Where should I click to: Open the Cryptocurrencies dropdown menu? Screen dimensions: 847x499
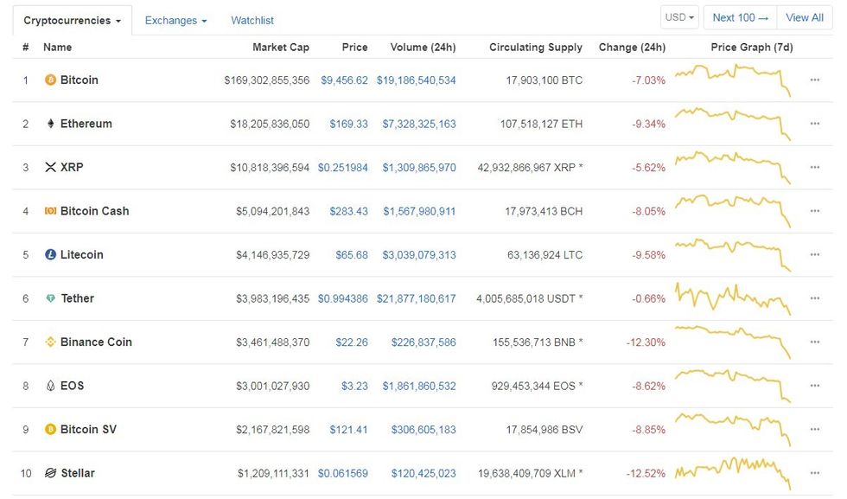pyautogui.click(x=71, y=20)
